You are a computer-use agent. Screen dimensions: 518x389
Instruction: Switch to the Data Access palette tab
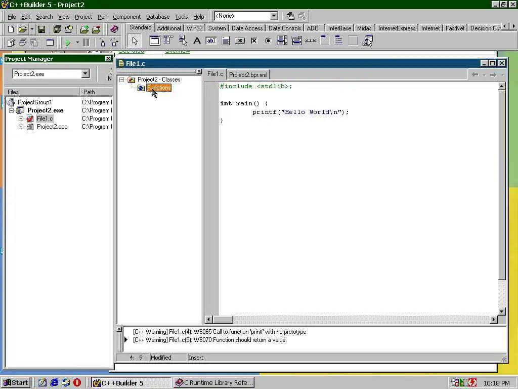coord(247,28)
